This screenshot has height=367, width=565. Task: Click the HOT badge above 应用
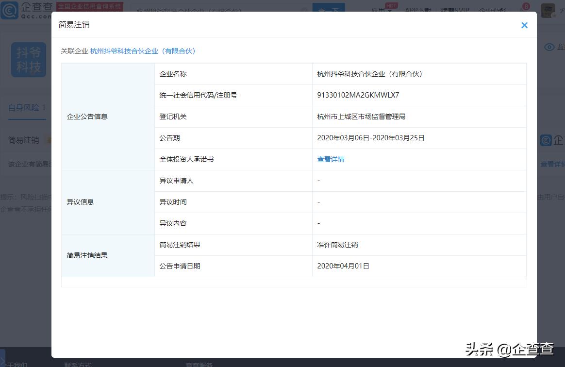(390, 4)
